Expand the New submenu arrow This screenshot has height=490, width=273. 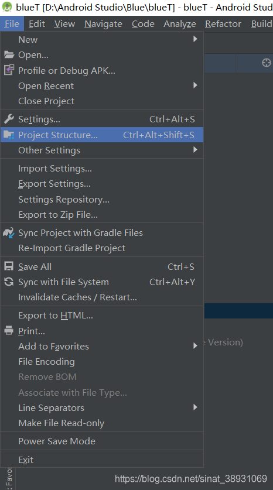[195, 39]
